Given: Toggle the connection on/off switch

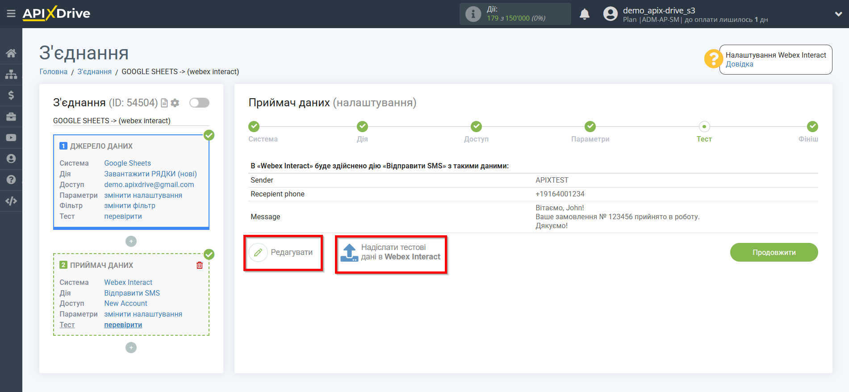Looking at the screenshot, I should click(199, 103).
